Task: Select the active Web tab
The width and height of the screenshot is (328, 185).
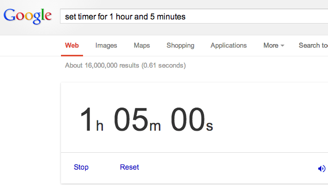Action: pyautogui.click(x=72, y=46)
